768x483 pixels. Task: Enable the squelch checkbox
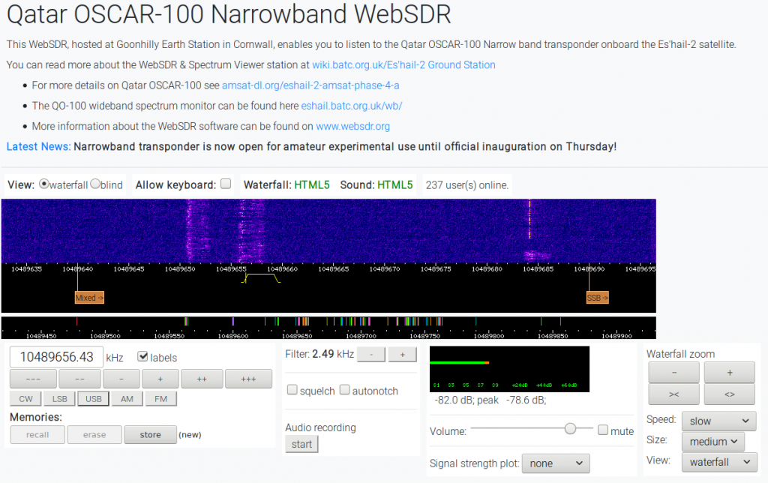(292, 390)
